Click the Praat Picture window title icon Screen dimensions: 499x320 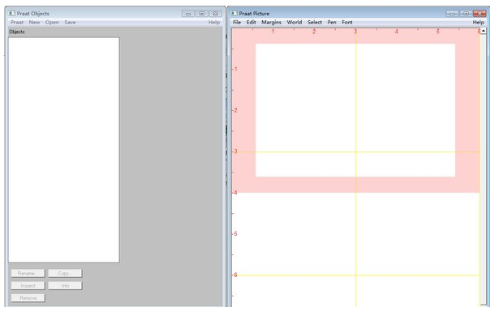234,13
